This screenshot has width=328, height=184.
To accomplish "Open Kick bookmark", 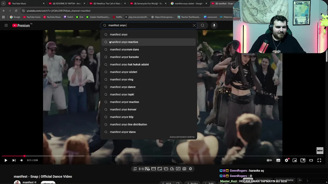I will tap(79, 17).
